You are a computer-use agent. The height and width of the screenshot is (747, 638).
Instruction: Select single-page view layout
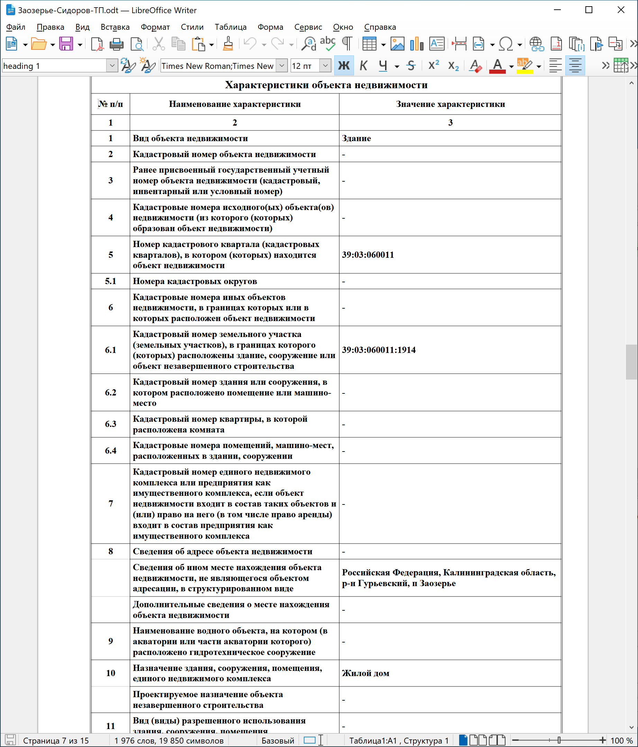463,740
